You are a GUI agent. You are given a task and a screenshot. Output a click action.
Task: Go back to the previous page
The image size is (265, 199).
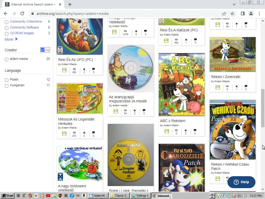(6, 13)
